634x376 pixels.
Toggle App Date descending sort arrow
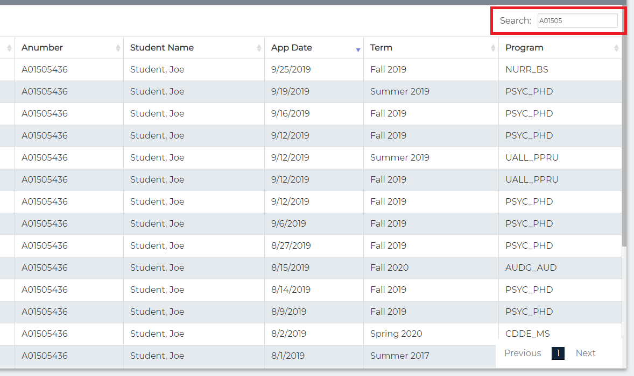[358, 49]
